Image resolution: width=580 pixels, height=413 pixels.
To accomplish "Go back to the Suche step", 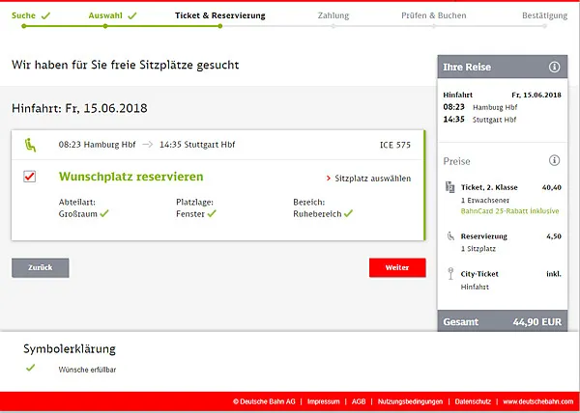I will click(23, 15).
